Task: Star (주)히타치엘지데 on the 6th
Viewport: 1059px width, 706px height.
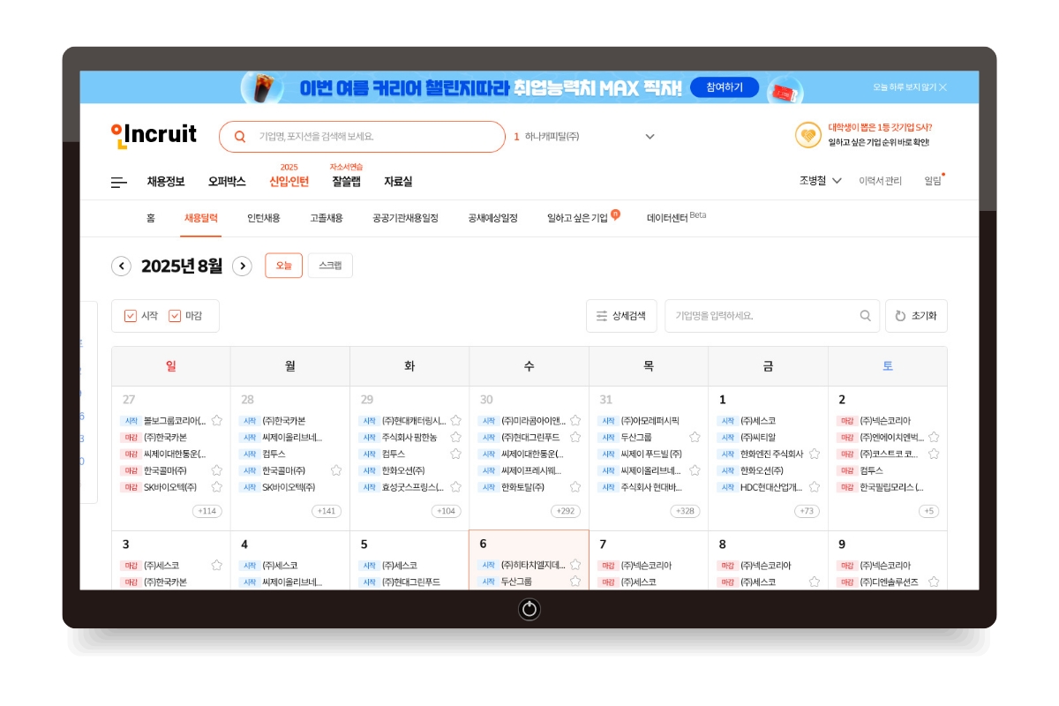Action: coord(575,565)
